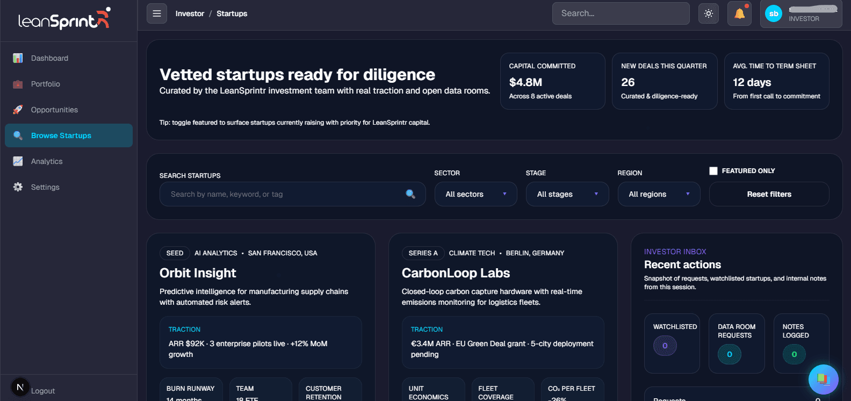Click the Next.js 'N' badge icon
Viewport: 851px width, 401px height.
pos(20,387)
